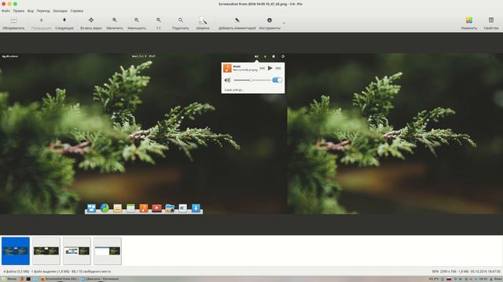This screenshot has height=282, width=503.
Task: Open the Правка menu
Action: coord(19,11)
